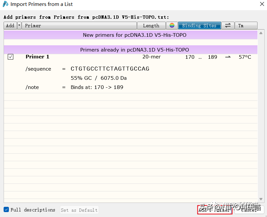This screenshot has height=217, width=267.
Task: Sort by the Primer column header
Action: pos(79,26)
